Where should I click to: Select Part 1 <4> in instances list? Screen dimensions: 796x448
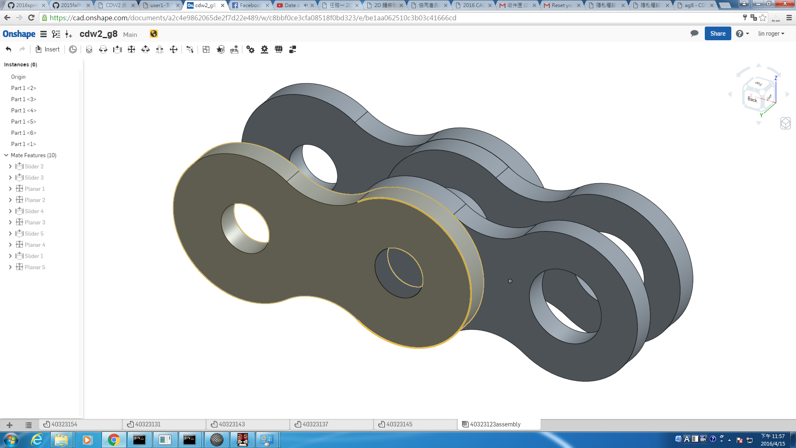pos(24,110)
